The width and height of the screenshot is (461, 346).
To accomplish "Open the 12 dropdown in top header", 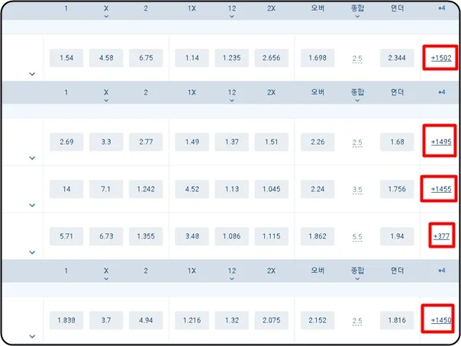I will click(x=232, y=11).
